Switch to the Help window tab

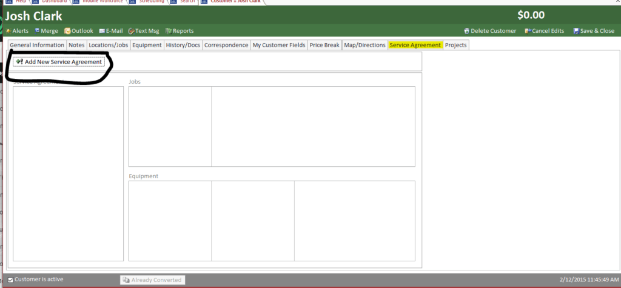coord(18,2)
